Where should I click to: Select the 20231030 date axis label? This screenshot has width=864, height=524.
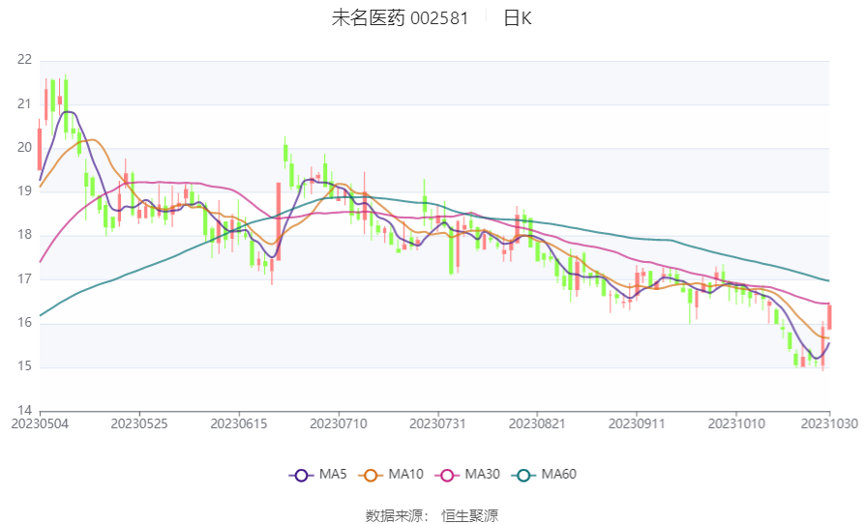pos(829,424)
